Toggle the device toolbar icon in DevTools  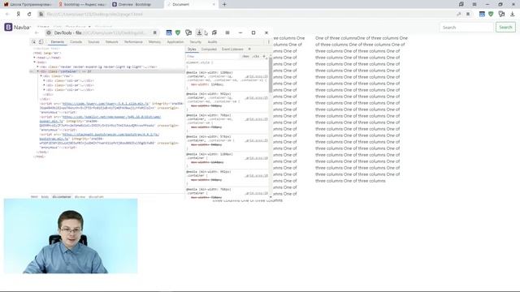click(41, 42)
